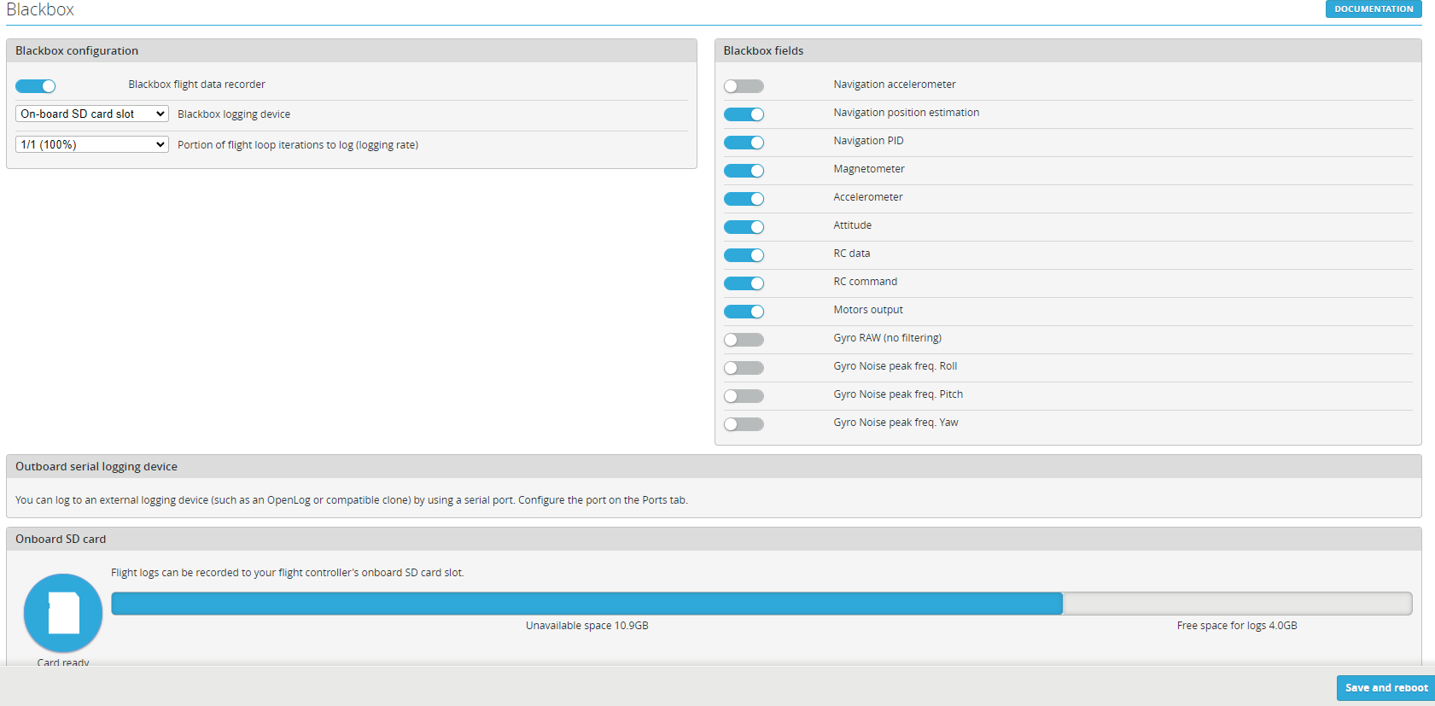Open the Documentation button

(1373, 9)
